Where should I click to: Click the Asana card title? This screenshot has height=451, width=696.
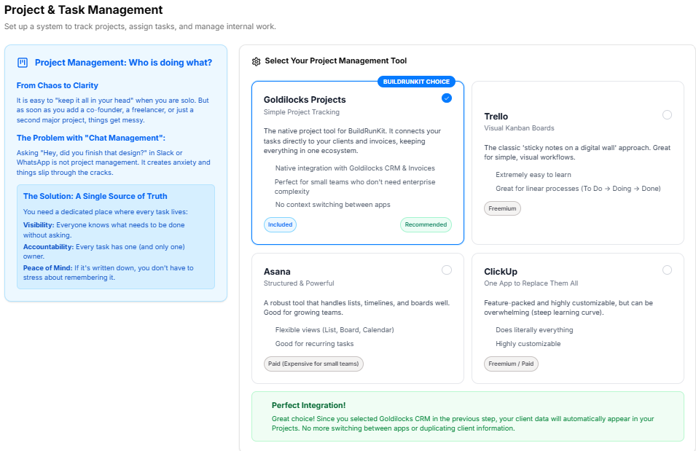(277, 271)
